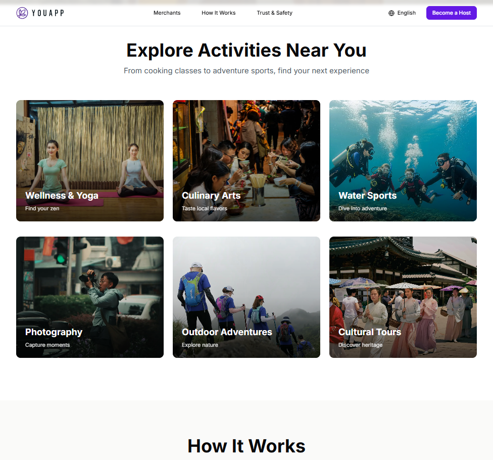Go to How It Works nav link
The width and height of the screenshot is (493, 460).
tap(219, 13)
